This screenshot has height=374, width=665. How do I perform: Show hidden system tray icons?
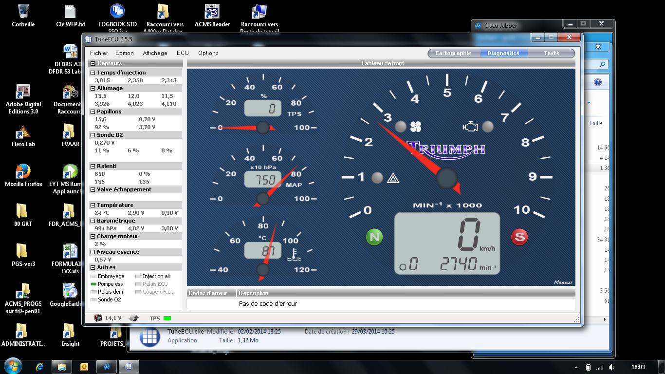[576, 367]
